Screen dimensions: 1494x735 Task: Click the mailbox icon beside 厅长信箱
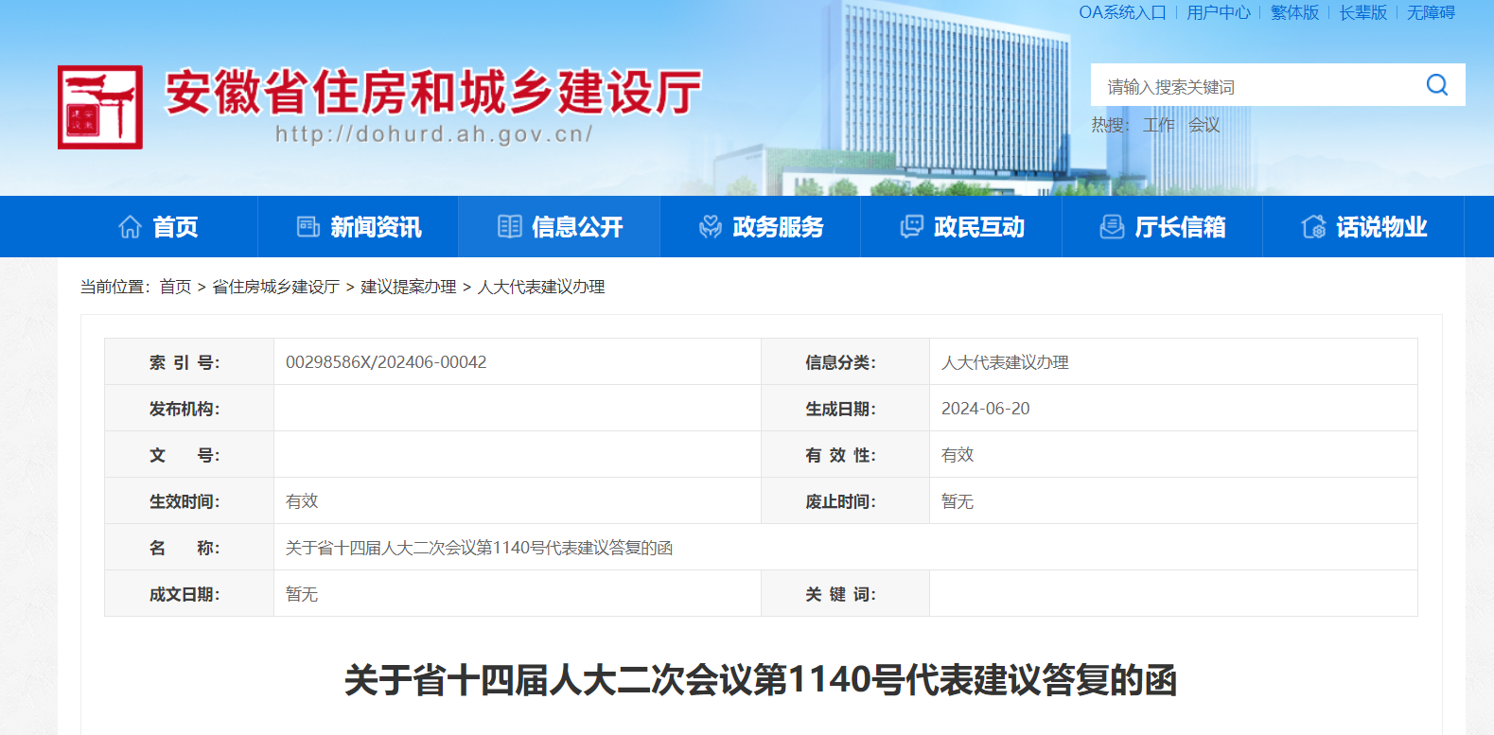[x=1112, y=227]
